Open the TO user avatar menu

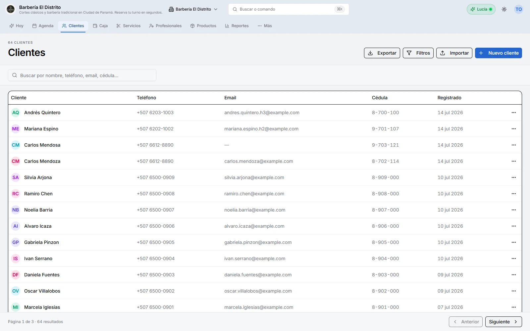click(x=519, y=9)
